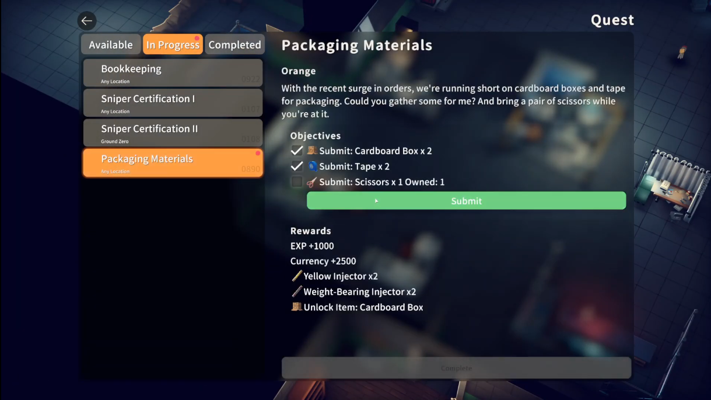Click the Tape objective icon
This screenshot has width=711, height=400.
(x=312, y=166)
